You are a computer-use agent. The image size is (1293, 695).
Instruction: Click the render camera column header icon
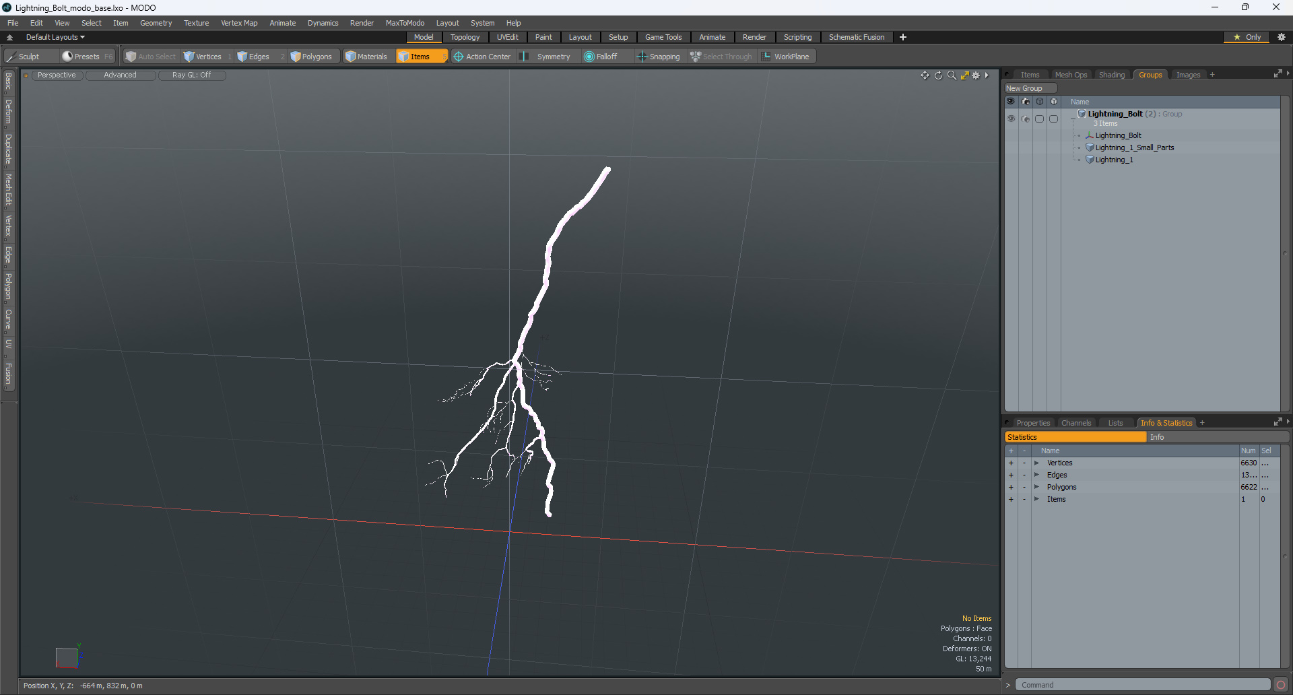[1026, 102]
